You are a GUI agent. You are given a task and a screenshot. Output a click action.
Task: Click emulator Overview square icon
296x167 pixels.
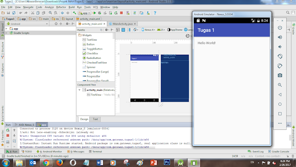[x=280, y=114]
